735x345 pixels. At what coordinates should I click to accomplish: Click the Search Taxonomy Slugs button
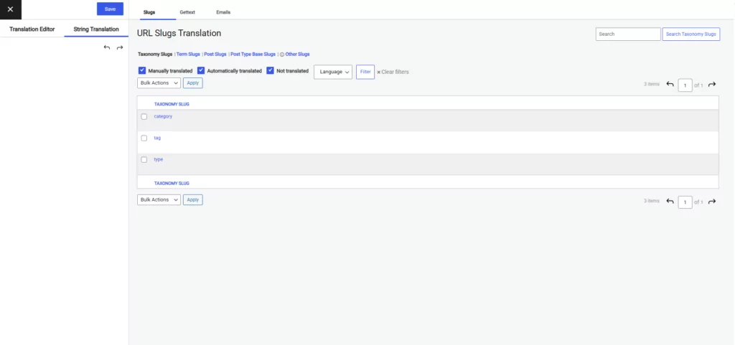click(x=690, y=34)
